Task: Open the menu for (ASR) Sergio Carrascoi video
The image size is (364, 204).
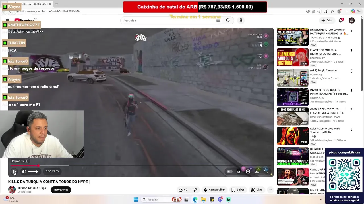Action: 351,71
